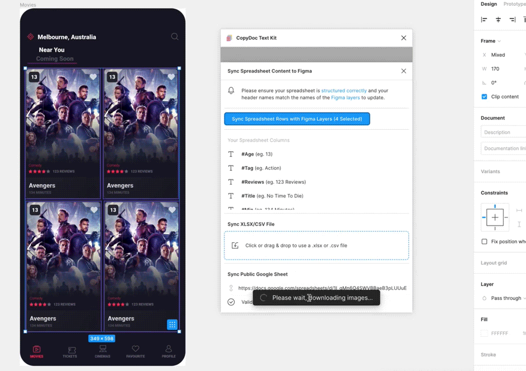Viewport: 526px width, 371px height.
Task: Click the document Description field
Action: [503, 132]
